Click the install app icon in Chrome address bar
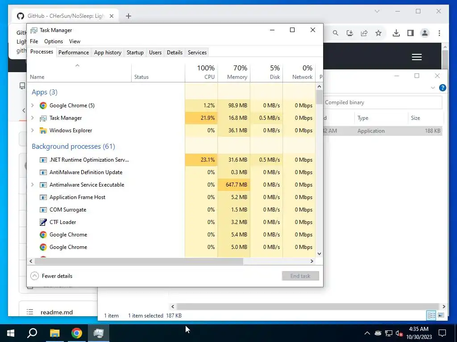Screen dimensions: 457x342 350,33
